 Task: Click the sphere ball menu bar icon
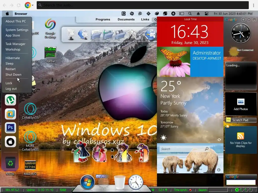coord(157,14)
